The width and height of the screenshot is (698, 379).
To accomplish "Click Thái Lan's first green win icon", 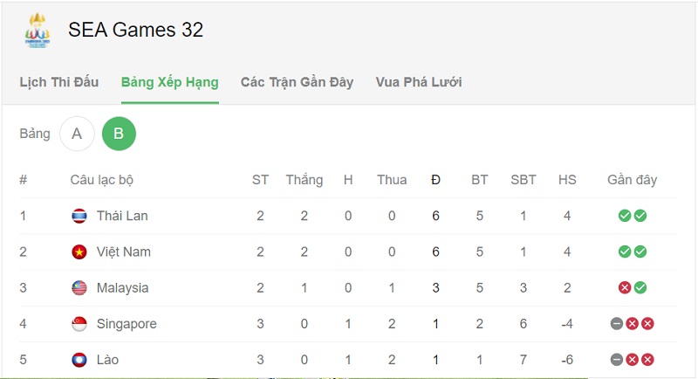I will click(x=625, y=216).
